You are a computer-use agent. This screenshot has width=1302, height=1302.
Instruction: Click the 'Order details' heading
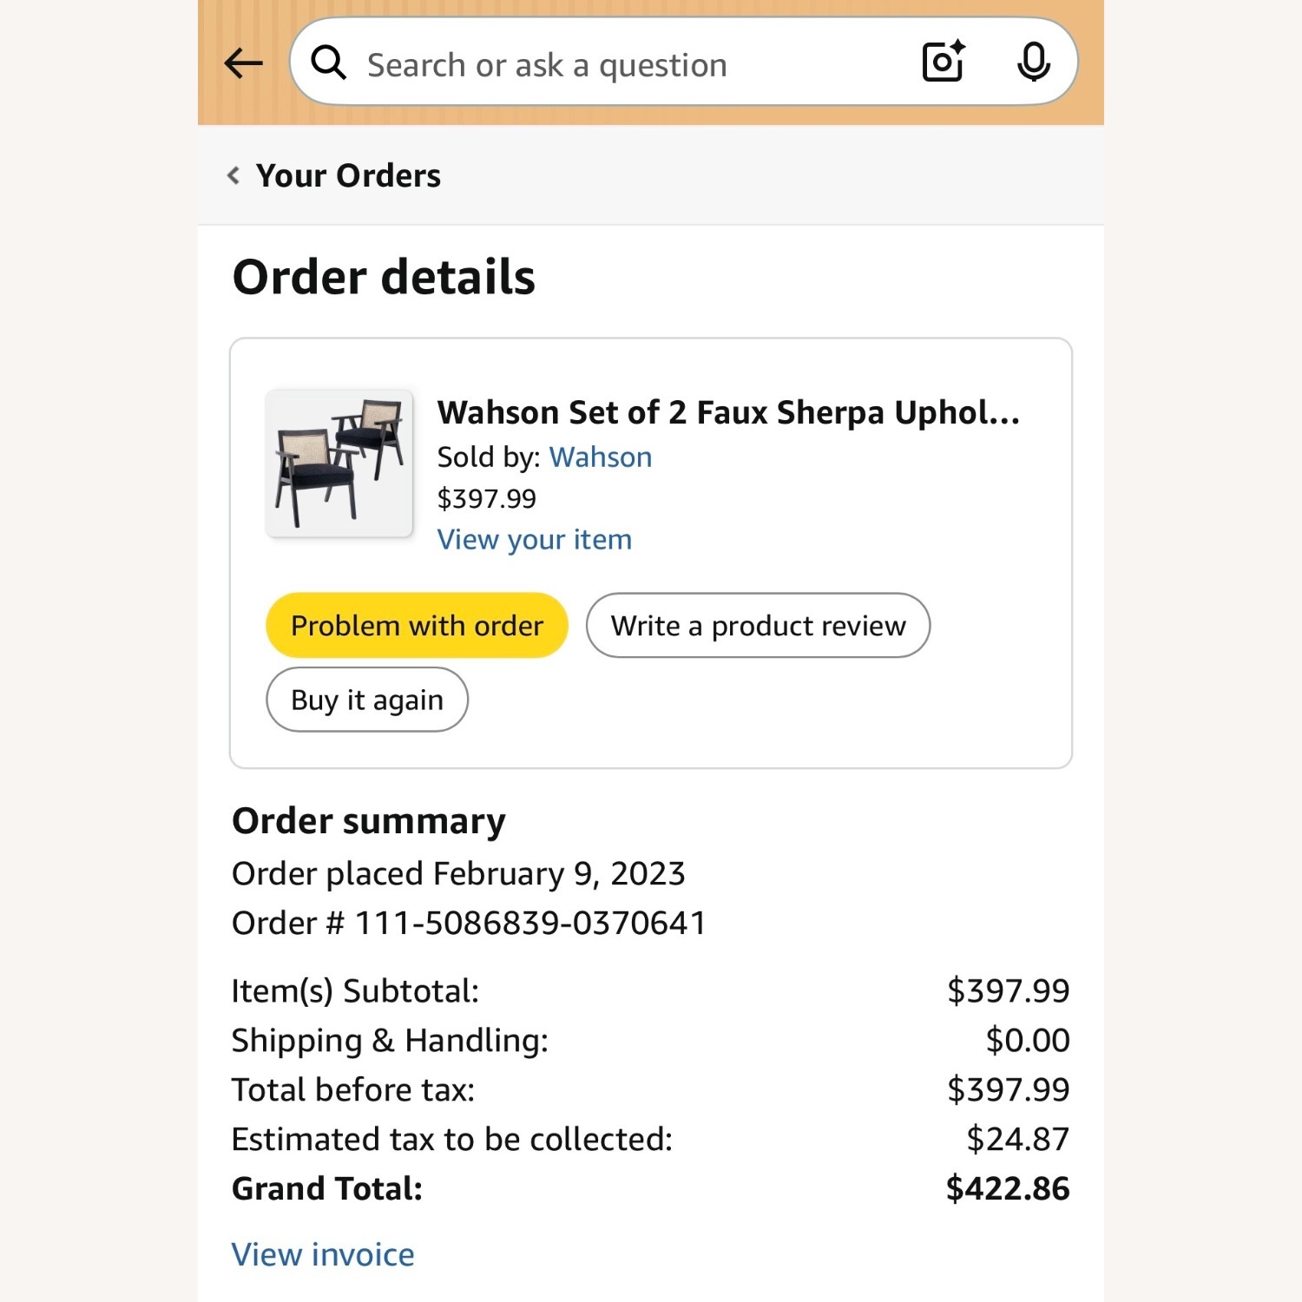(x=384, y=277)
